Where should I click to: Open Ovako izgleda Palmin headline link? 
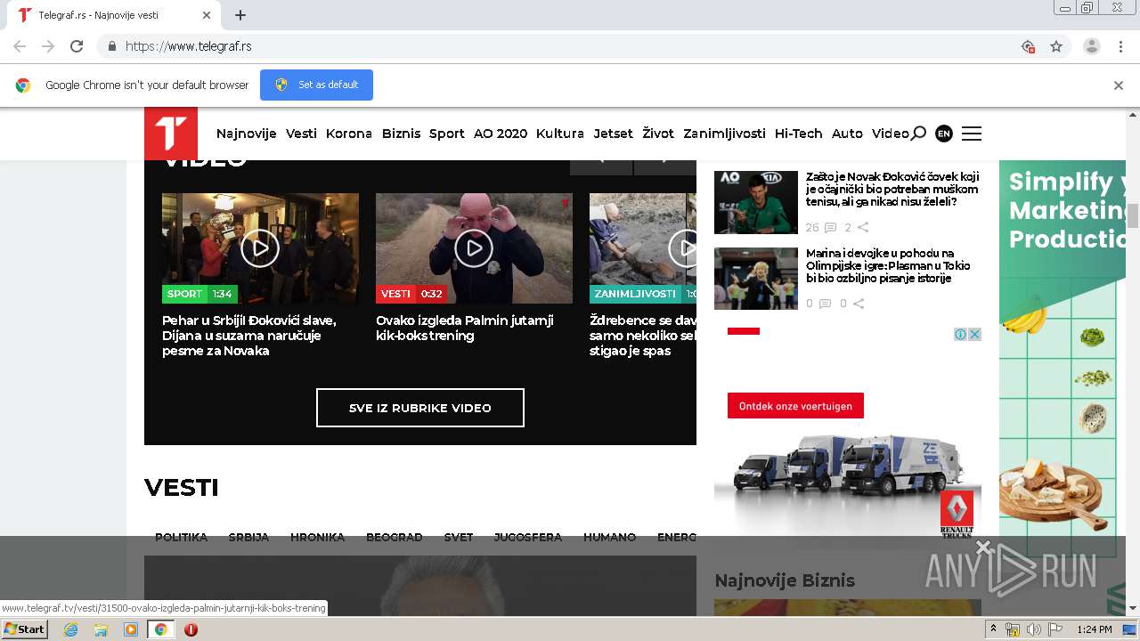(x=465, y=328)
